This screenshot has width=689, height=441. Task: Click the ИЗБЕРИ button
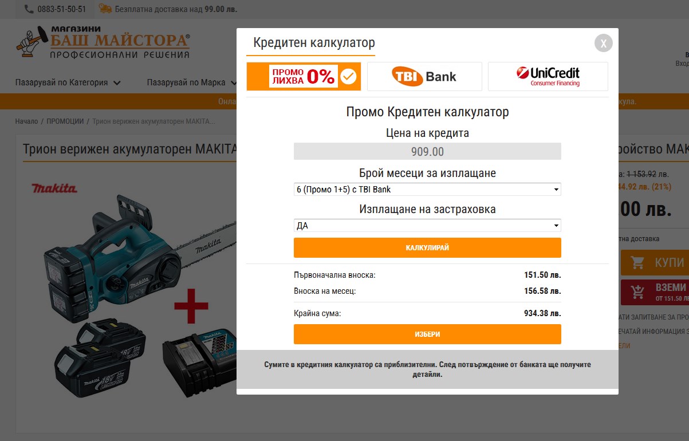point(427,334)
